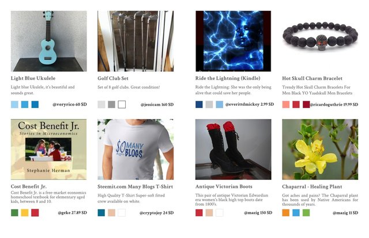Open the Light Blue Ukulele product image

pyautogui.click(x=48, y=41)
